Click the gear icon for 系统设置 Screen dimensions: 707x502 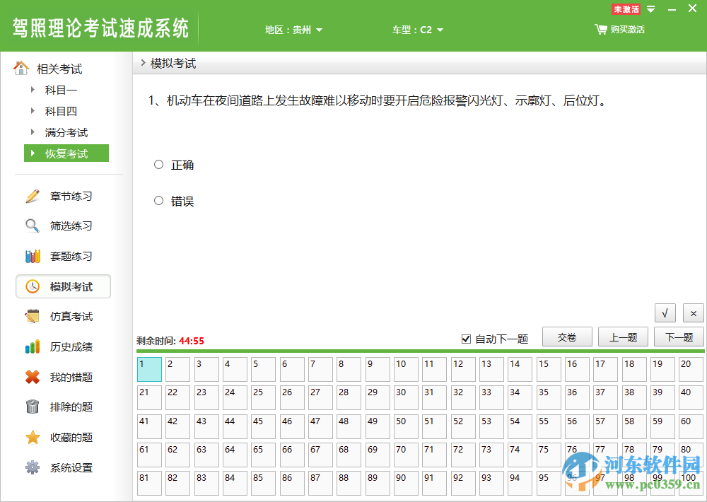click(x=33, y=467)
